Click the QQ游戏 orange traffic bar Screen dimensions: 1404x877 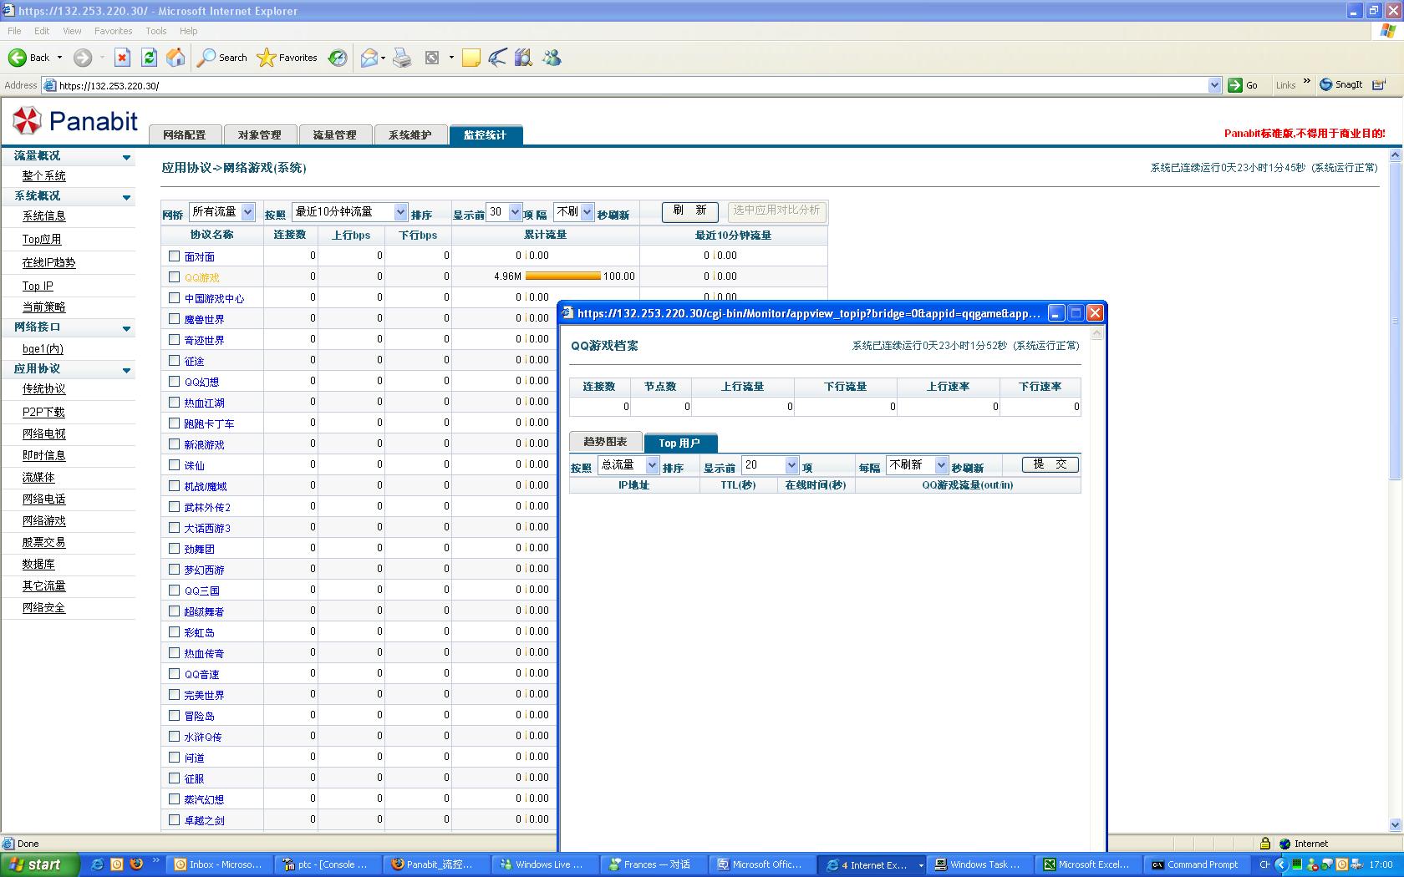point(562,276)
